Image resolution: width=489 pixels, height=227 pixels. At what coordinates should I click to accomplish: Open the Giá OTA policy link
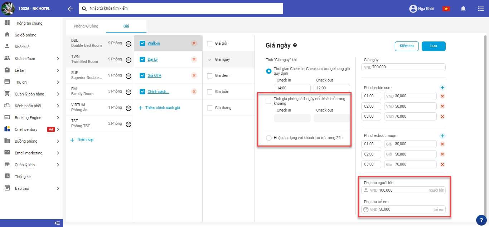(154, 75)
